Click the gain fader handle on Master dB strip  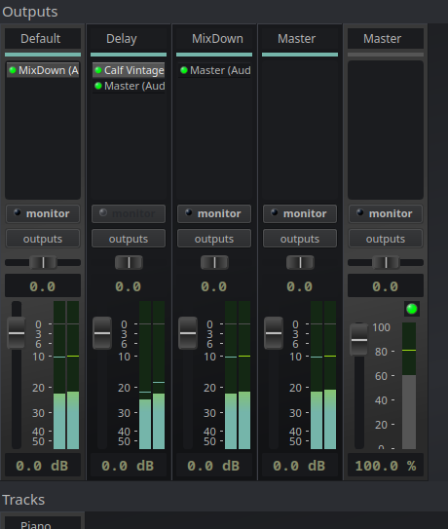coord(274,333)
